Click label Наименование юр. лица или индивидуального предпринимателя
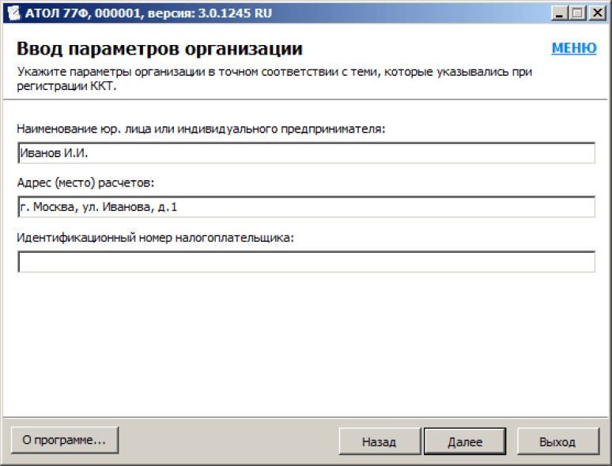612x466 pixels. 201,129
